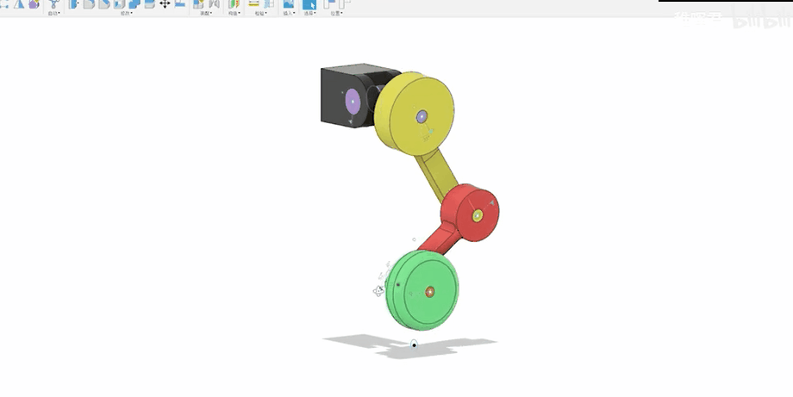Click the Align tool icon
Image resolution: width=793 pixels, height=397 pixels.
[x=180, y=3]
